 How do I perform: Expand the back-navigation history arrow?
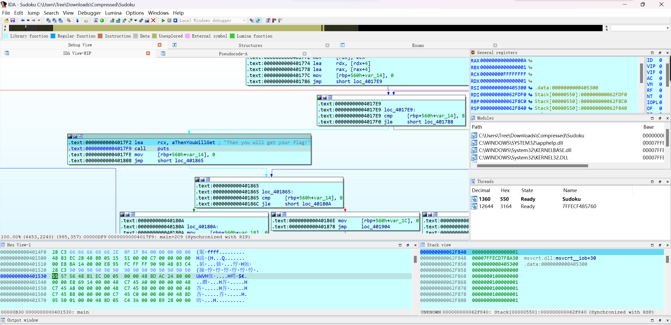point(28,20)
